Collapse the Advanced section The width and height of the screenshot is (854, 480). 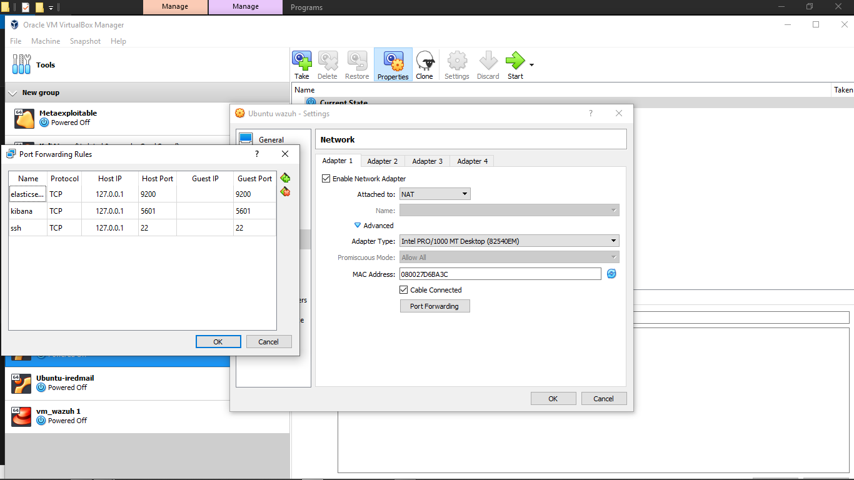coord(358,226)
